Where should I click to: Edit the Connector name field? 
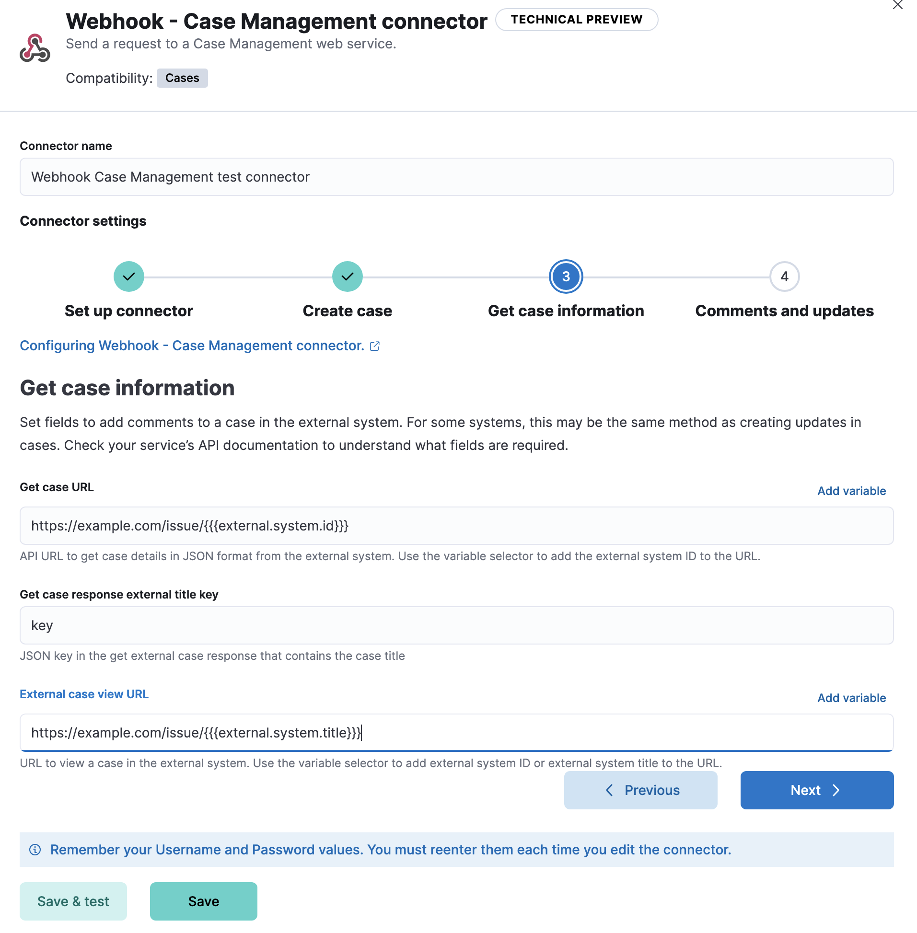(456, 177)
